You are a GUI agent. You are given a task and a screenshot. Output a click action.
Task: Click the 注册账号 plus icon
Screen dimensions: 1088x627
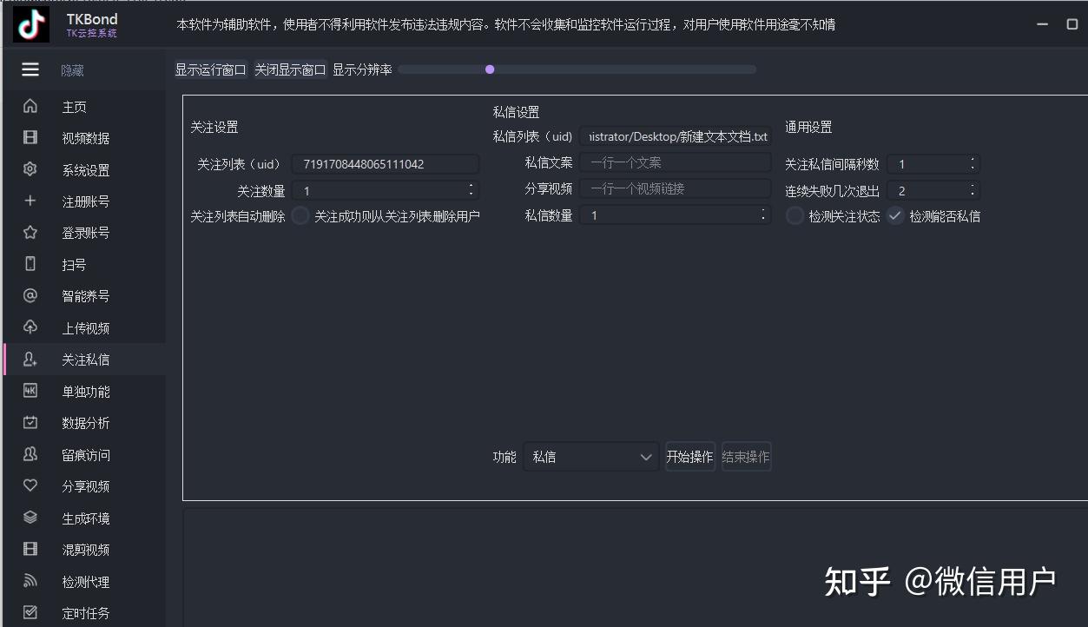(30, 201)
